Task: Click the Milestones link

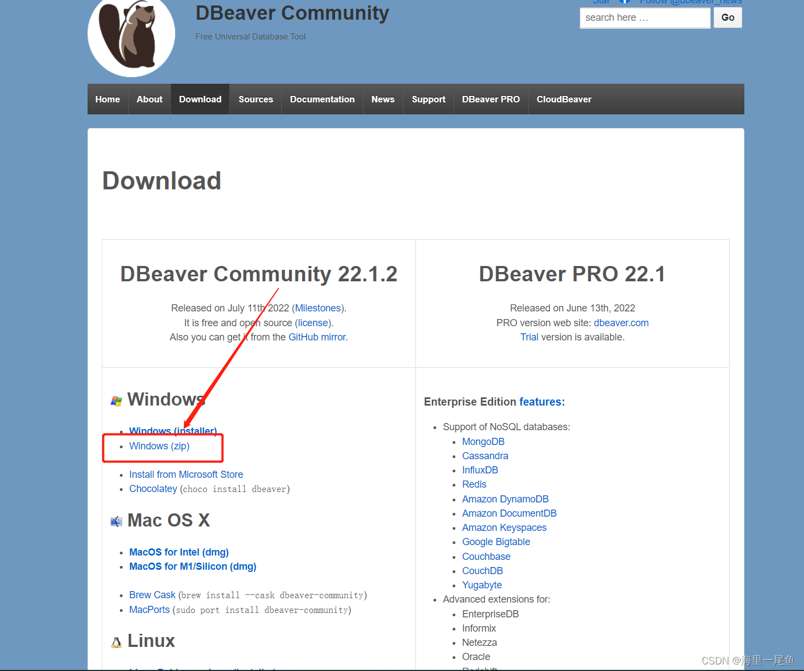Action: click(318, 308)
